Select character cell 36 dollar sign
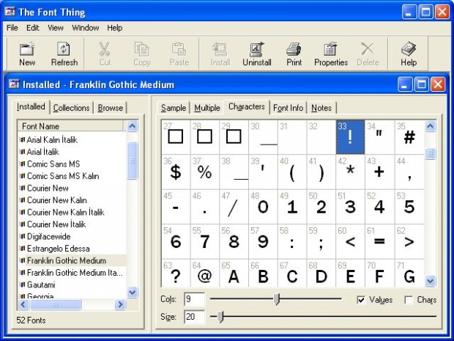This screenshot has height=341, width=454. coord(176,172)
